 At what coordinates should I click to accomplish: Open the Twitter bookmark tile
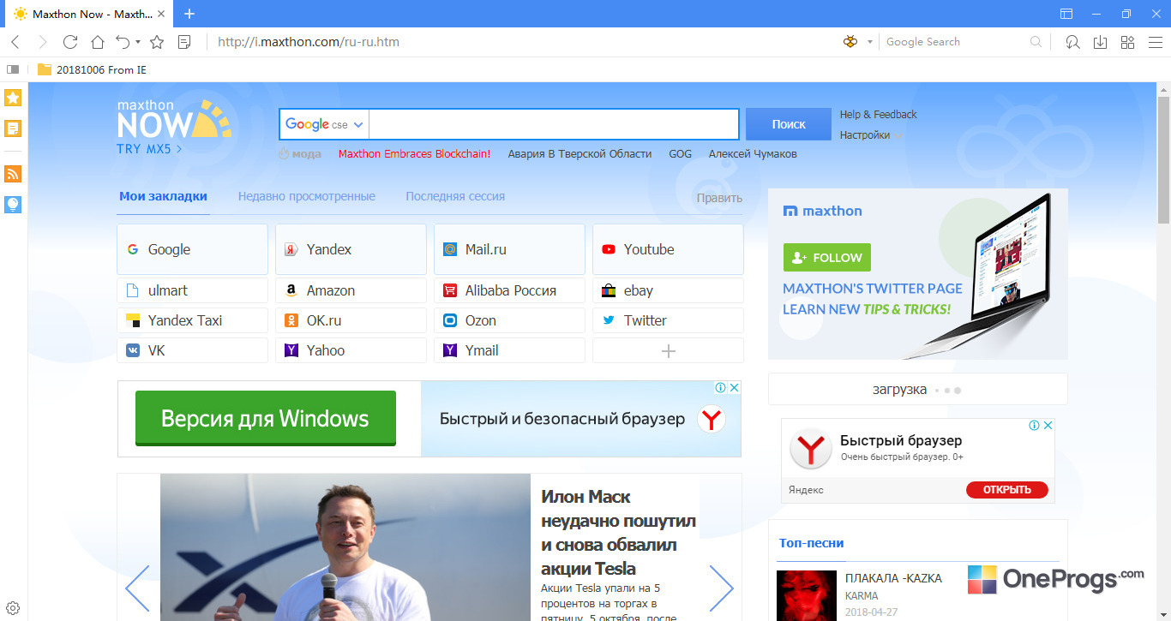pos(668,320)
